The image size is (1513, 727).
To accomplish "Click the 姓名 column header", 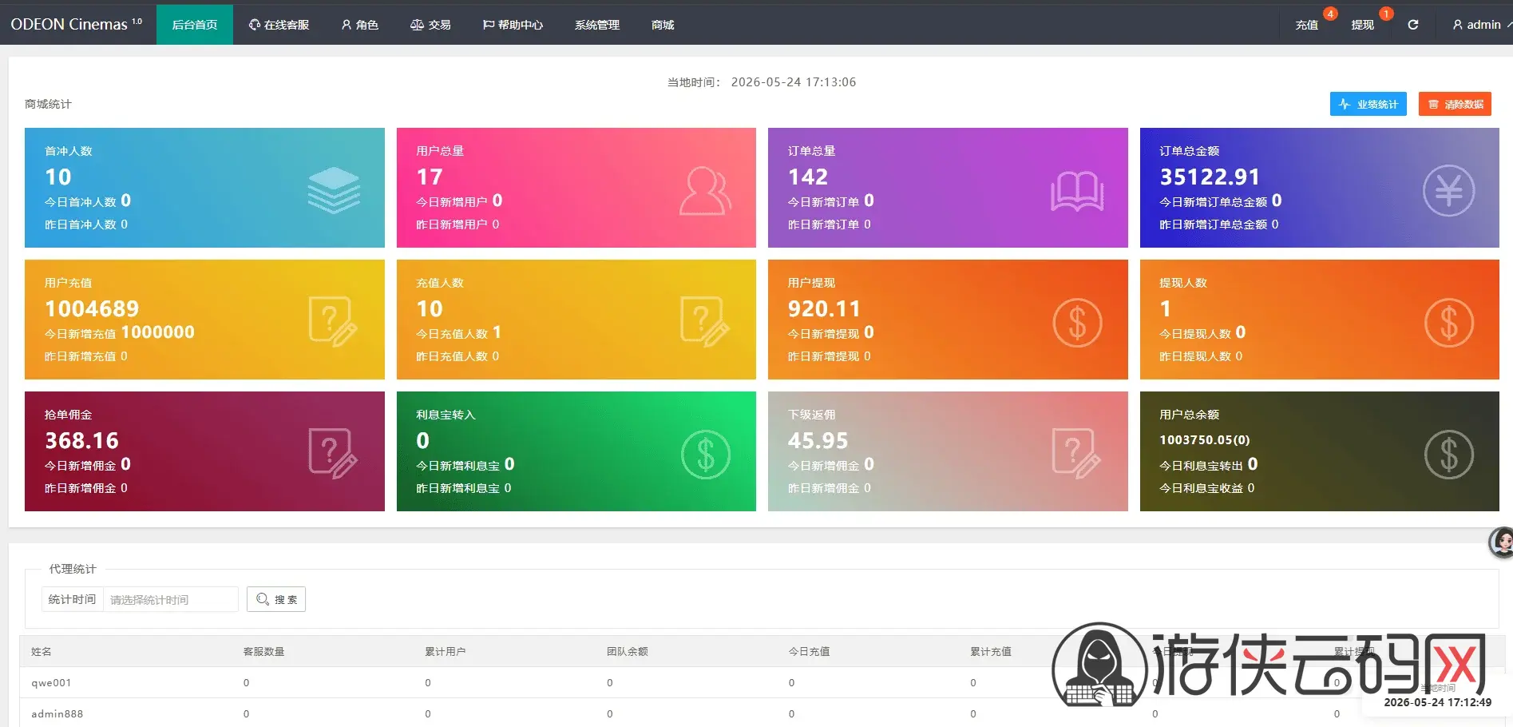I will pos(42,651).
